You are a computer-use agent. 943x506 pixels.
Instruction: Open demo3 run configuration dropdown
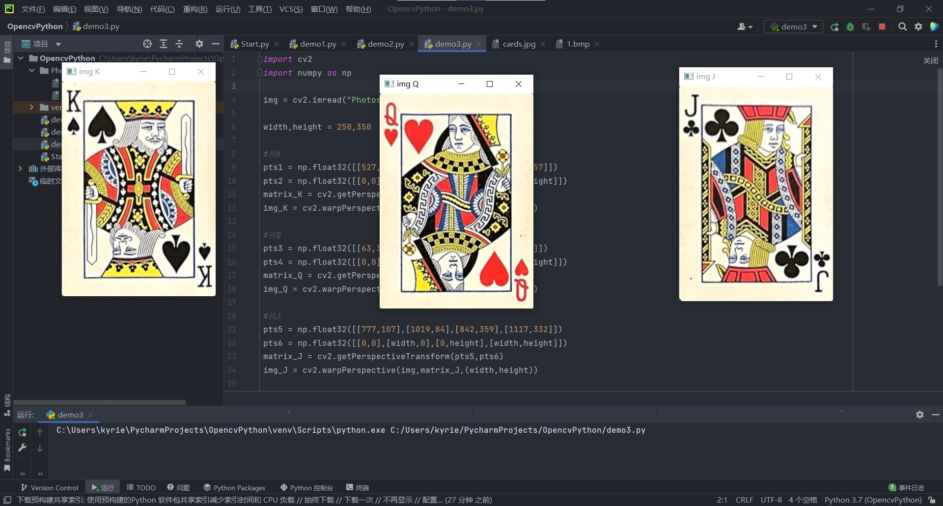tap(793, 27)
